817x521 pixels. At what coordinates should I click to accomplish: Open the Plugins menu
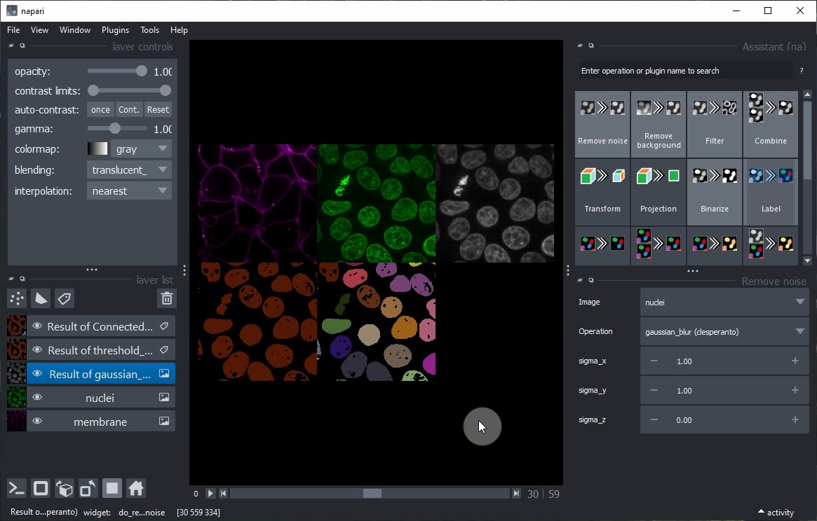click(115, 30)
